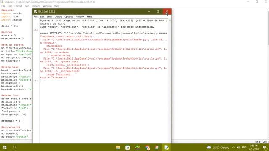The image size is (269, 151).
Task: Open the green stacked-layers app on taskbar
Action: (x=137, y=148)
